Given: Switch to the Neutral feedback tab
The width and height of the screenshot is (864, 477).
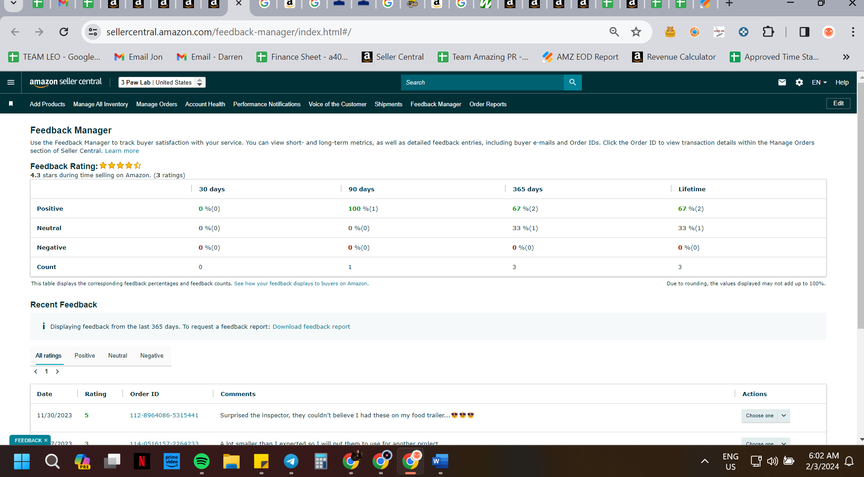Looking at the screenshot, I should (118, 356).
